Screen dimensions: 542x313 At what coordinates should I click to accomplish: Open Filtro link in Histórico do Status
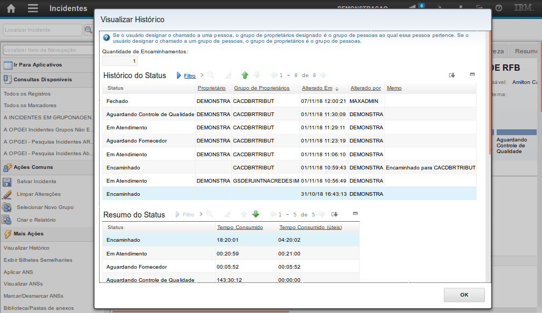click(x=190, y=76)
